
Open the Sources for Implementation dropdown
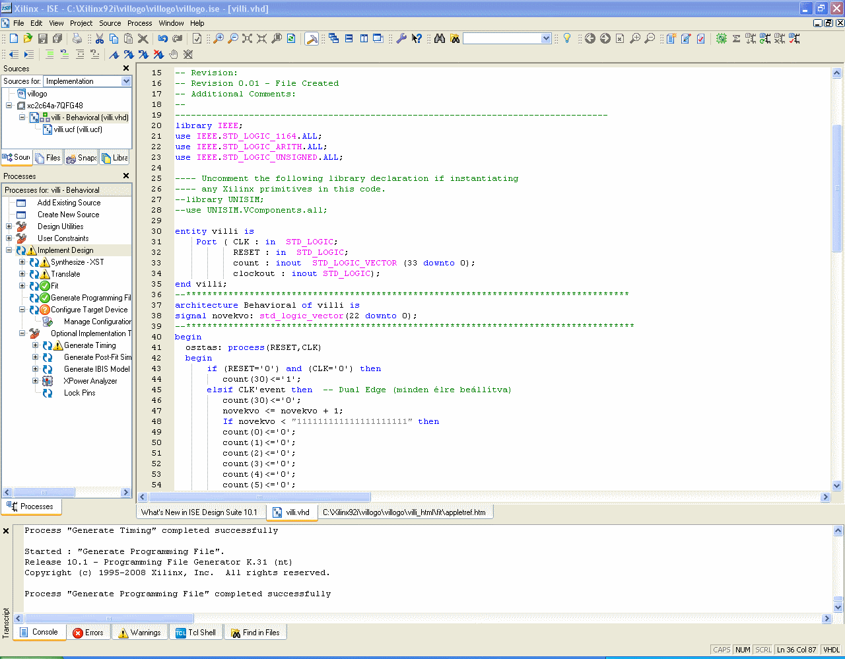coord(126,81)
